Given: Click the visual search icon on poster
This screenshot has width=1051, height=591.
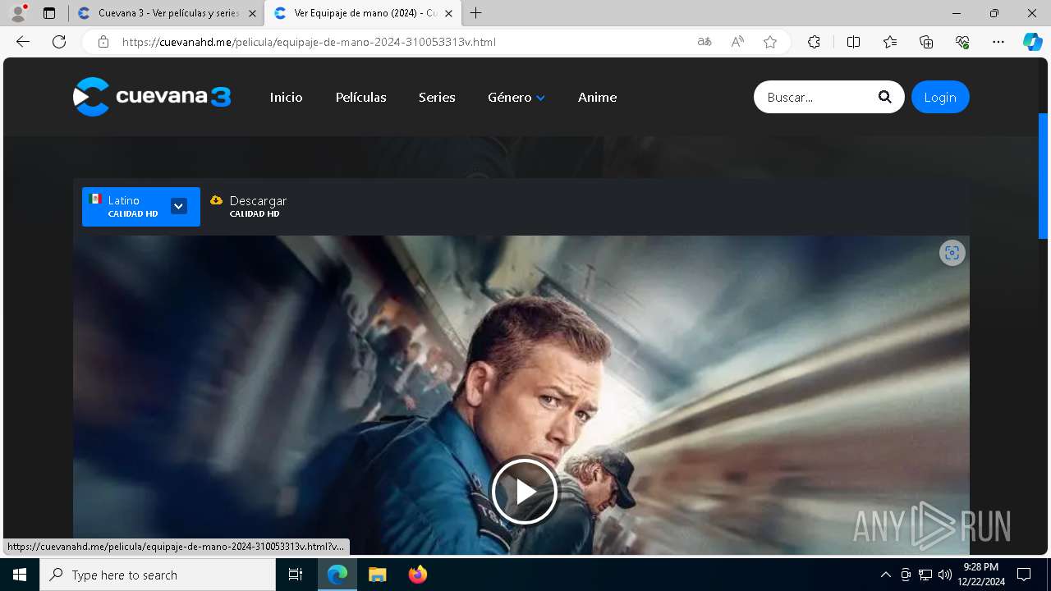Looking at the screenshot, I should [952, 253].
